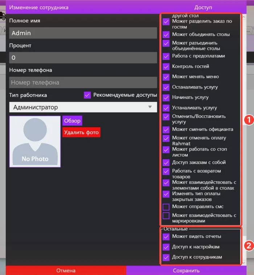Uncheck 'Может сменить официанта'
This screenshot has height=275, width=254.
[x=166, y=129]
